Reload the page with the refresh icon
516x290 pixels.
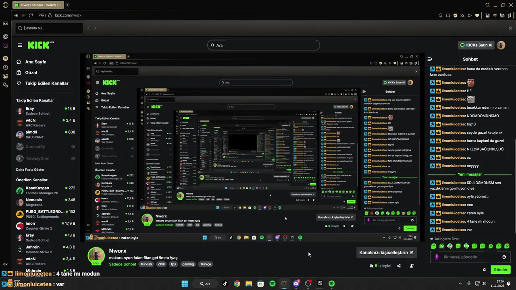31,15
